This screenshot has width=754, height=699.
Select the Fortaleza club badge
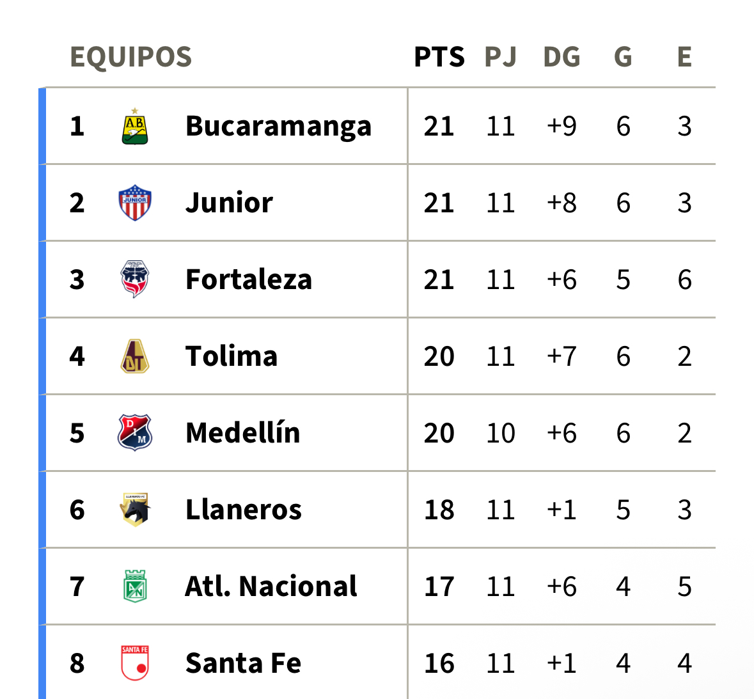coord(135,279)
